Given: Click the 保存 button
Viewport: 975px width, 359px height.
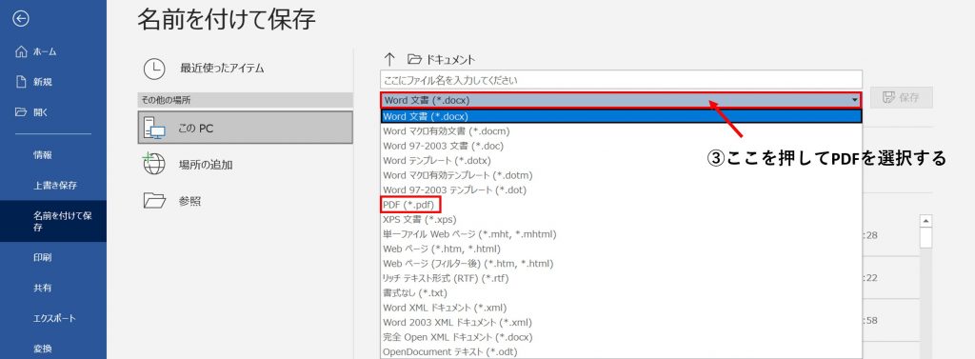Looking at the screenshot, I should [902, 98].
